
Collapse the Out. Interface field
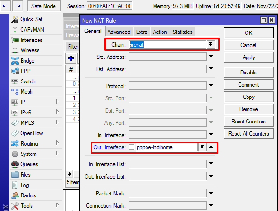click(x=211, y=147)
